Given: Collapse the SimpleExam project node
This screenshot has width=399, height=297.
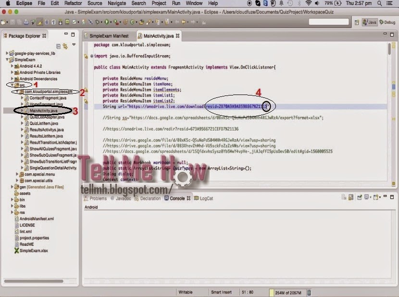Looking at the screenshot, I should coord(7,59).
